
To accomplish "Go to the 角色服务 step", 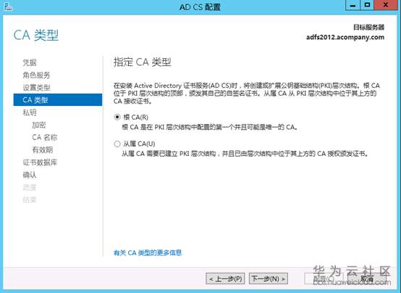I will tap(36, 75).
